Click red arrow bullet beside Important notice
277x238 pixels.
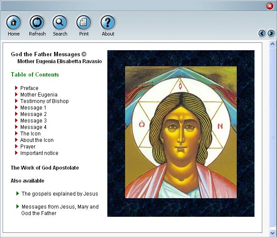coord(16,153)
